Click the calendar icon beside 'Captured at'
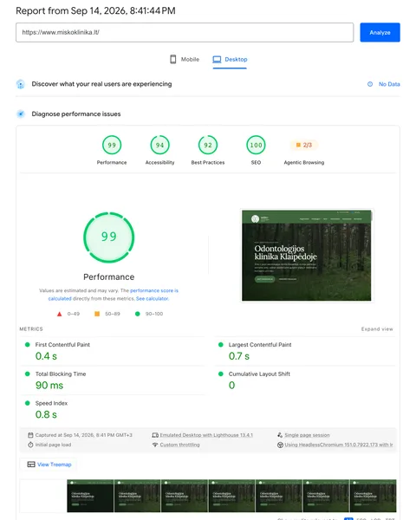This screenshot has width=416, height=520. pyautogui.click(x=30, y=435)
